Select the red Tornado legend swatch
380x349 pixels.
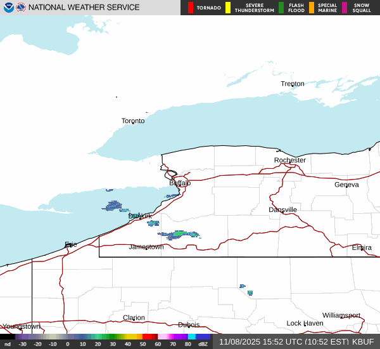point(191,8)
